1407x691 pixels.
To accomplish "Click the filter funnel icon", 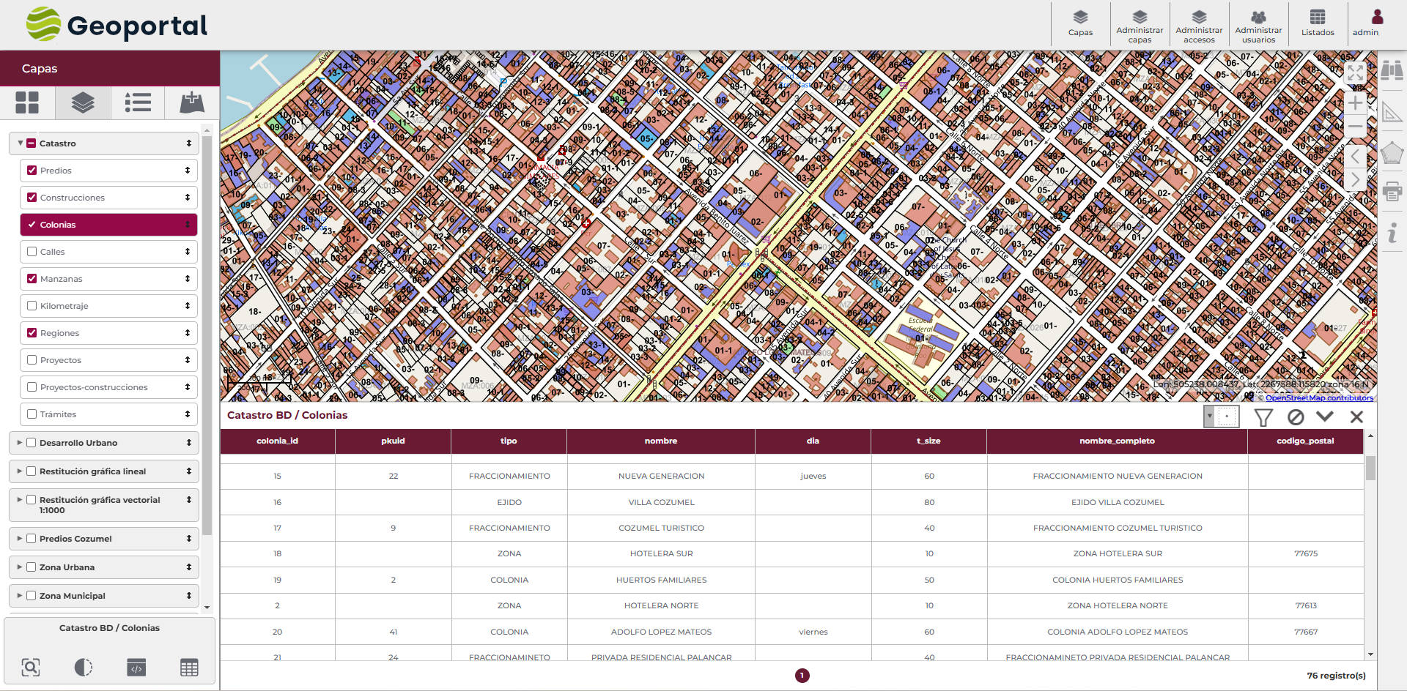I will 1263,417.
